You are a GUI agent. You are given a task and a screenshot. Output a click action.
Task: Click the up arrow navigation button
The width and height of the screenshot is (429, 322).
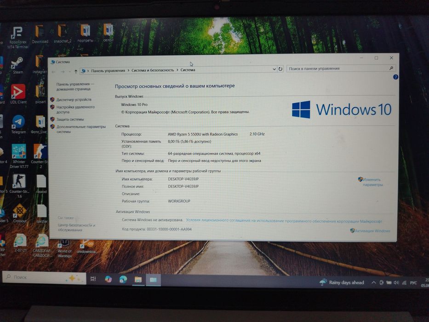coord(76,72)
